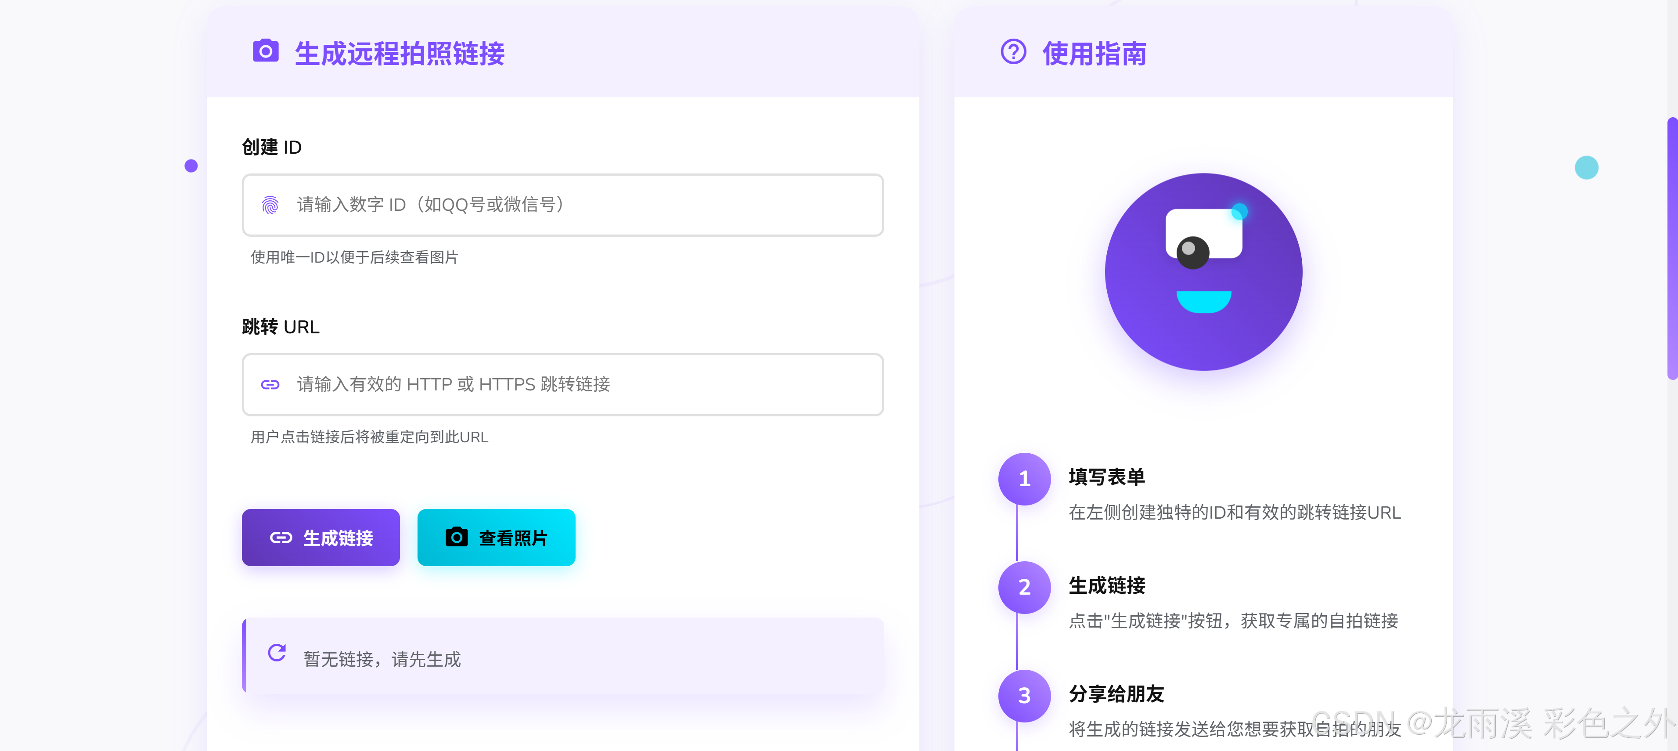Focus the 创建 ID input field
Viewport: 1678px width, 751px height.
(x=563, y=205)
